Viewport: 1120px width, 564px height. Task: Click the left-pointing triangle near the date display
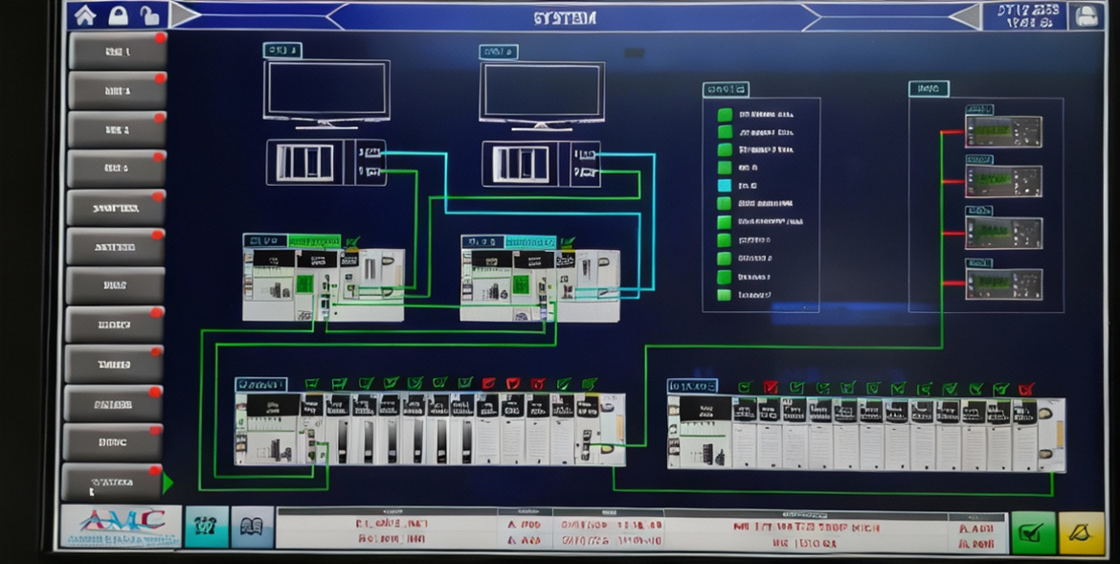point(965,16)
